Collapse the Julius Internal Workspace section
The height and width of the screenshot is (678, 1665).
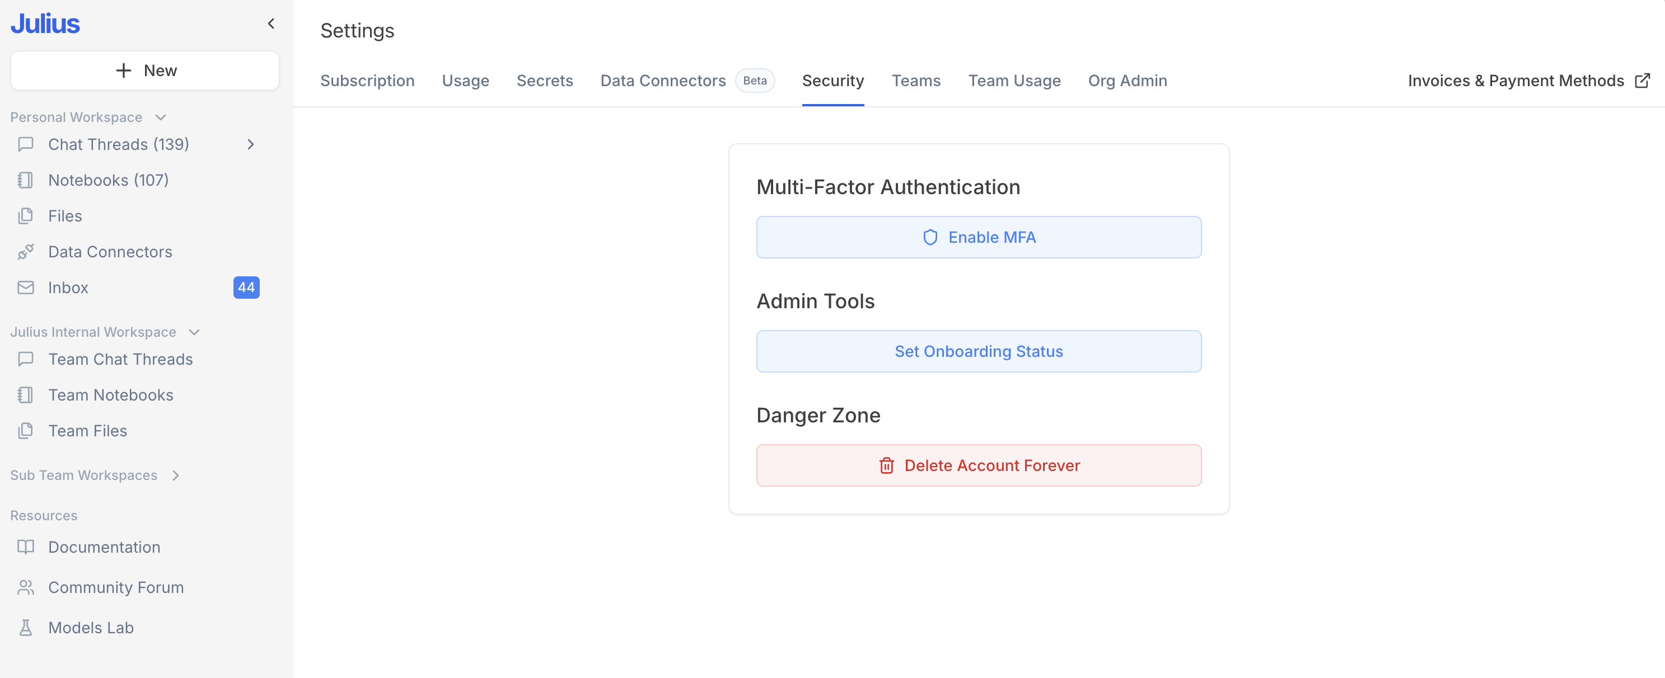tap(194, 332)
